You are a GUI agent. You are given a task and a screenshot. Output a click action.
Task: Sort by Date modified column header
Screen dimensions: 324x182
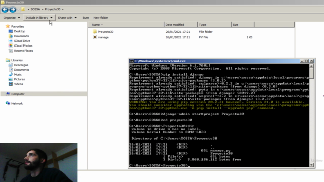coord(181,25)
